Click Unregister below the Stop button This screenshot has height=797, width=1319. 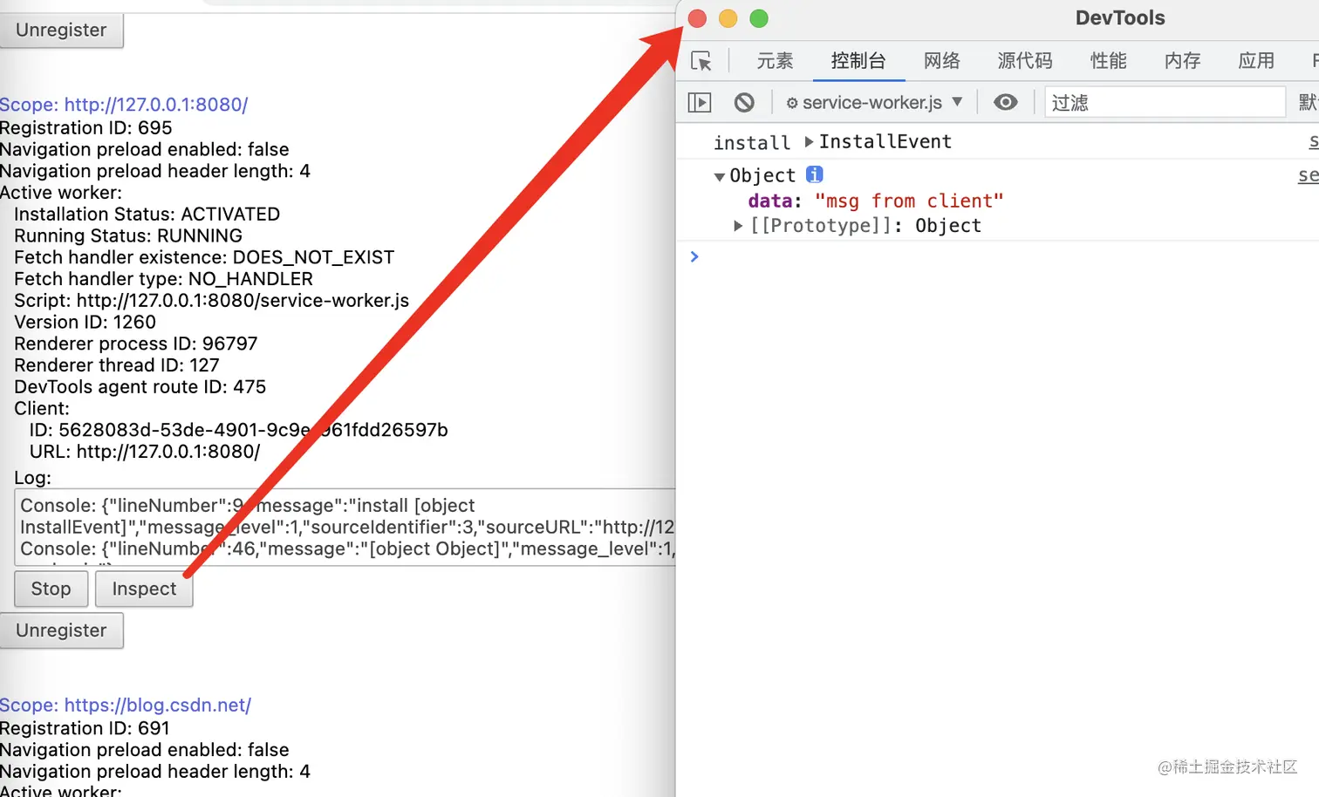click(x=61, y=630)
